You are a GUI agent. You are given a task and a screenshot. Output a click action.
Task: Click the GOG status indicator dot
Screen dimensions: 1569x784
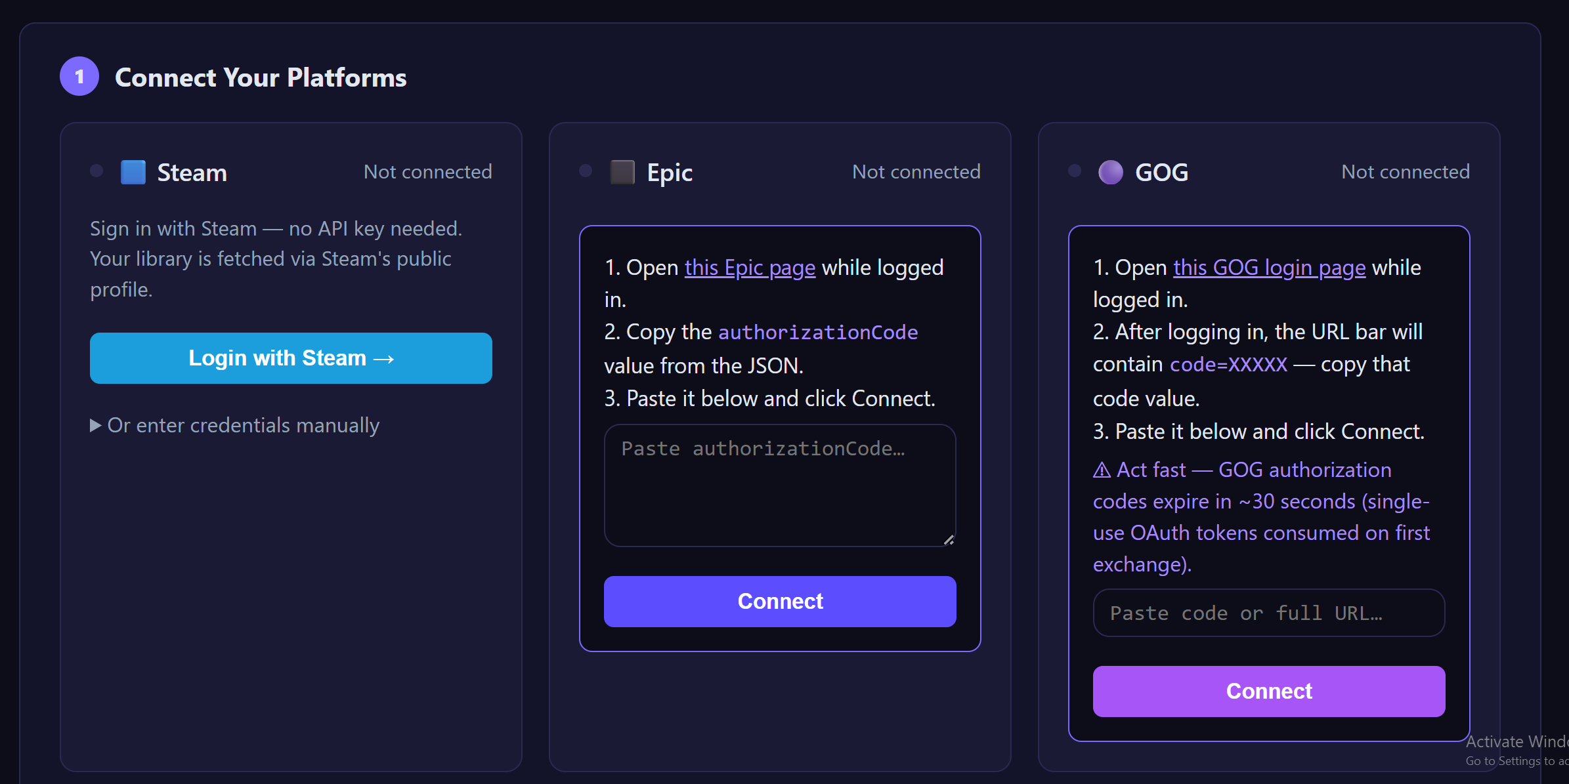coord(1075,171)
